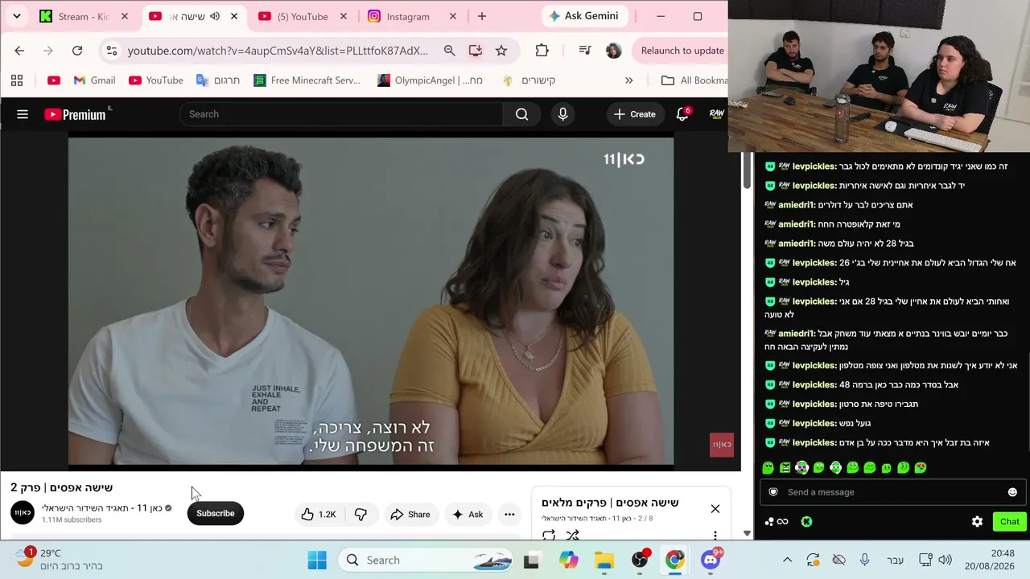Toggle playlist loop icon
The height and width of the screenshot is (579, 1030).
pos(549,535)
